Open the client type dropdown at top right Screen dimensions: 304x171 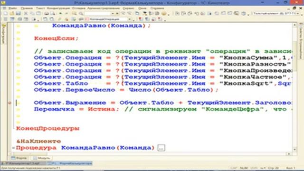pyautogui.click(x=298, y=13)
